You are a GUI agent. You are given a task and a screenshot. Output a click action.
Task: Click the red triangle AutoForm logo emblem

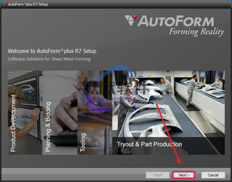click(131, 21)
